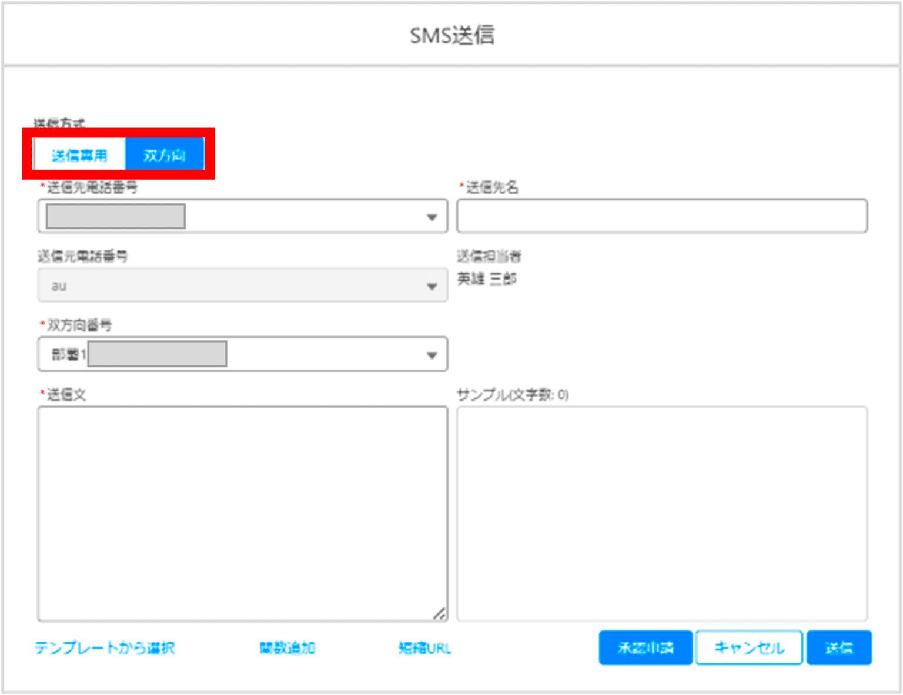Expand the 送信元電話番号 dropdown showing au
Screen dimensions: 903x695
(433, 286)
